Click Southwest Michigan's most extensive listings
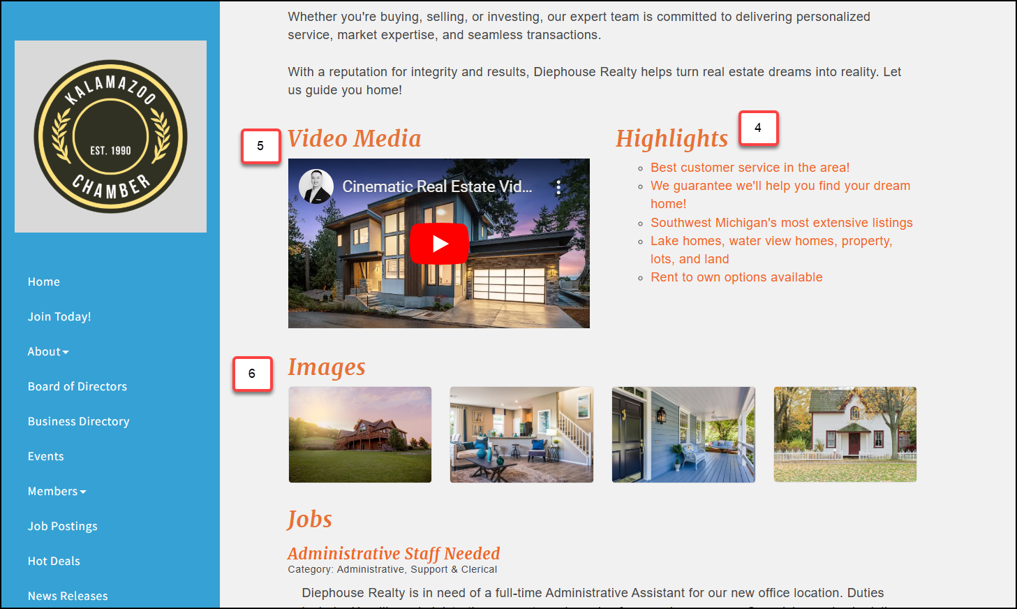This screenshot has height=609, width=1017. (x=782, y=223)
